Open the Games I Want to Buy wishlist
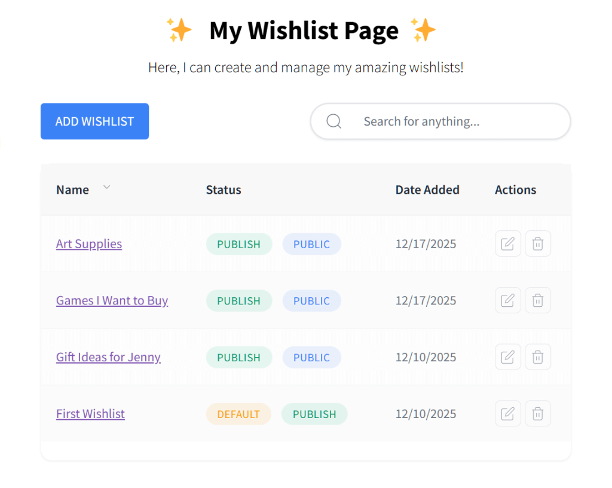The image size is (612, 488). click(x=112, y=300)
